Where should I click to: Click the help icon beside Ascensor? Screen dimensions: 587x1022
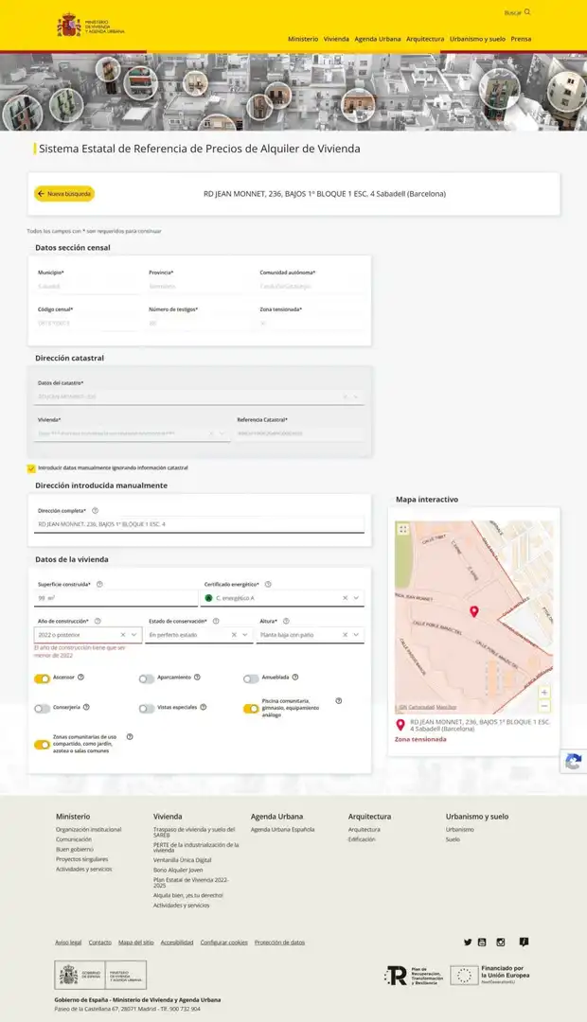(x=80, y=677)
